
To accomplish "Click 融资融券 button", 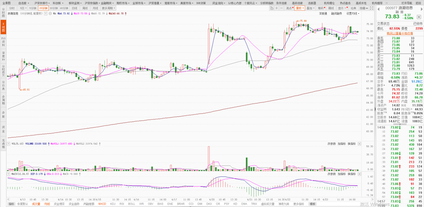I will click(336, 13).
